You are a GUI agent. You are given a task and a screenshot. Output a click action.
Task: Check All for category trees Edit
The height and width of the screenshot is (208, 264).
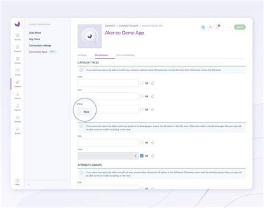coord(141,96)
